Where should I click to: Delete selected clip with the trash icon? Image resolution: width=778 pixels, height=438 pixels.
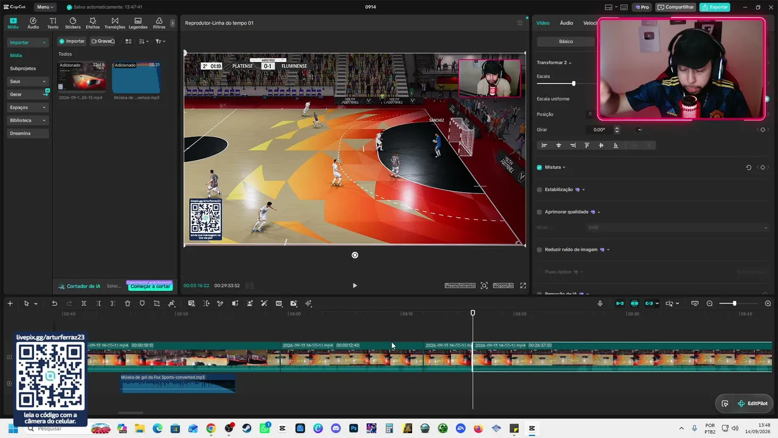pos(128,304)
